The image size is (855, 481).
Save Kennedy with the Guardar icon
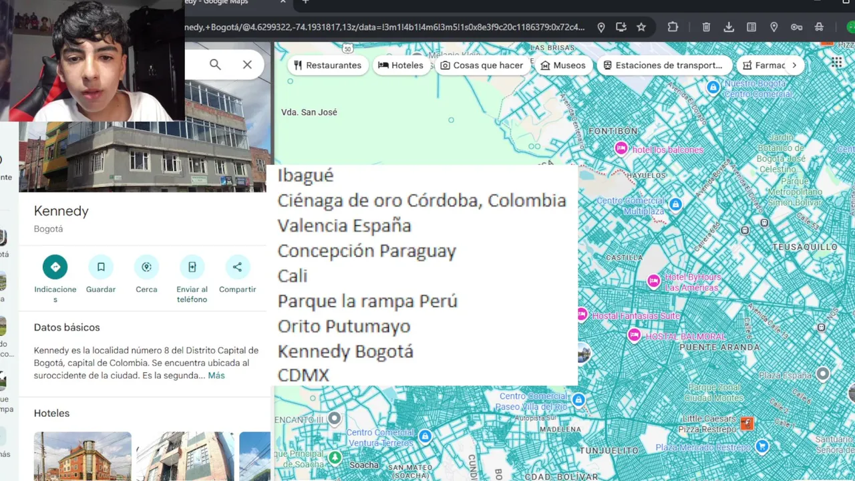(x=101, y=267)
